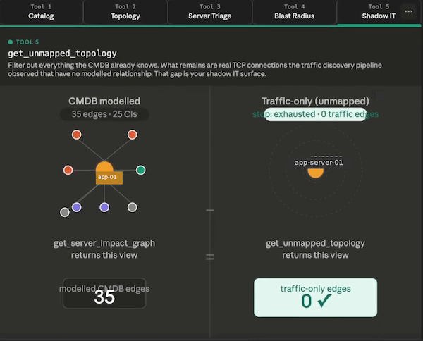This screenshot has width=423, height=341.
Task: Click the exhausted · 0 traffic edges badge
Action: point(315,114)
